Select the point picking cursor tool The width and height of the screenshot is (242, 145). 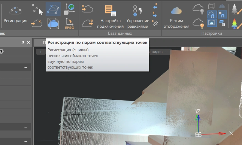click(x=37, y=9)
